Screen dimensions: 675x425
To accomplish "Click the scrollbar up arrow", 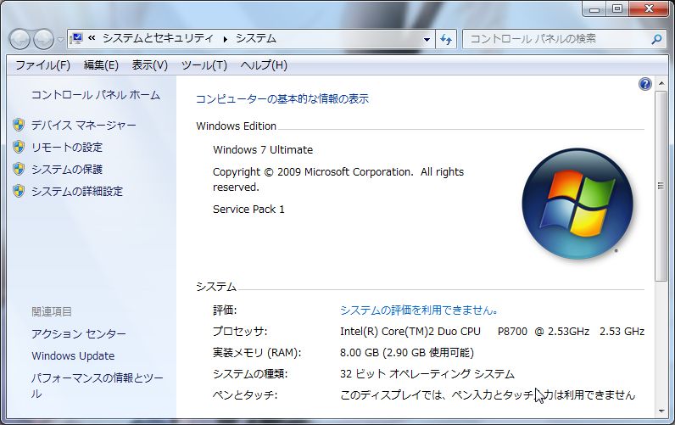I will [661, 83].
